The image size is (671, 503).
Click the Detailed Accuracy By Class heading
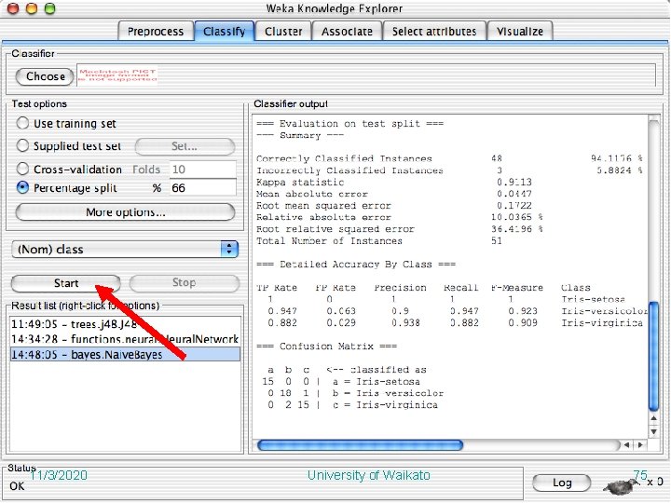[356, 265]
